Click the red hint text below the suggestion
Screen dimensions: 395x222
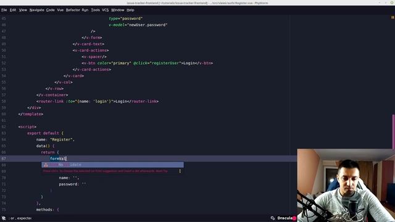pyautogui.click(x=106, y=171)
